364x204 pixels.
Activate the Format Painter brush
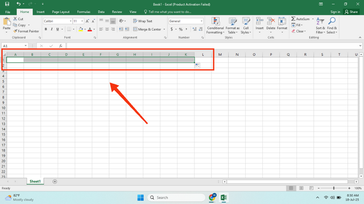pos(15,31)
